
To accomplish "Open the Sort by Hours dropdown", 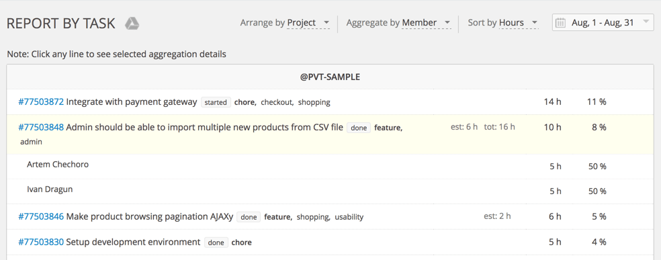I will 503,23.
